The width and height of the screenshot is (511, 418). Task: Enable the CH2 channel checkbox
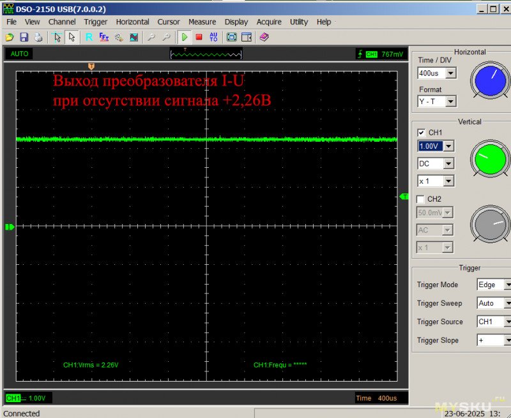point(421,199)
